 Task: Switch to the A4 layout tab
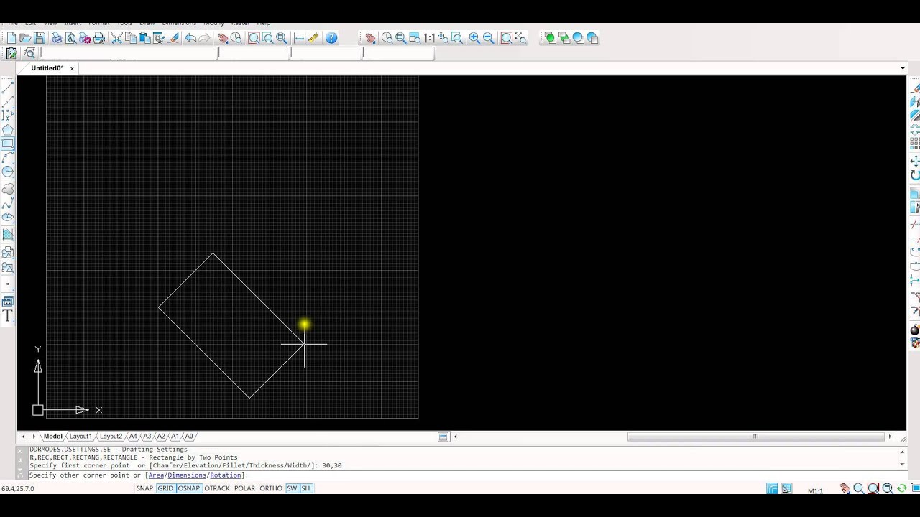click(133, 437)
